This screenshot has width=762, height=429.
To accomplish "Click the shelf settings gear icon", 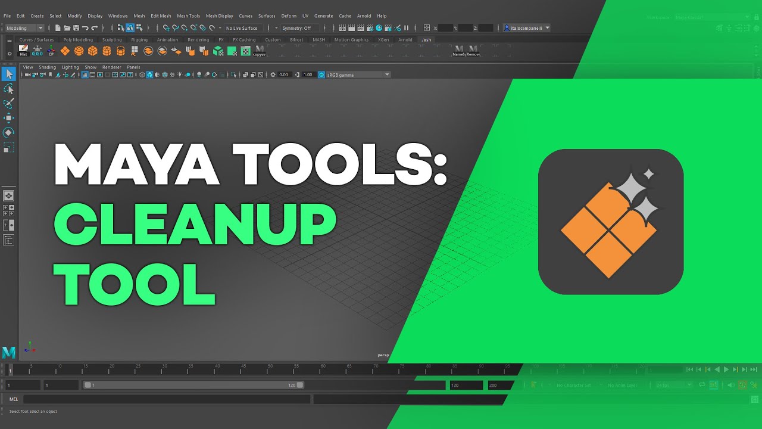I will point(10,54).
